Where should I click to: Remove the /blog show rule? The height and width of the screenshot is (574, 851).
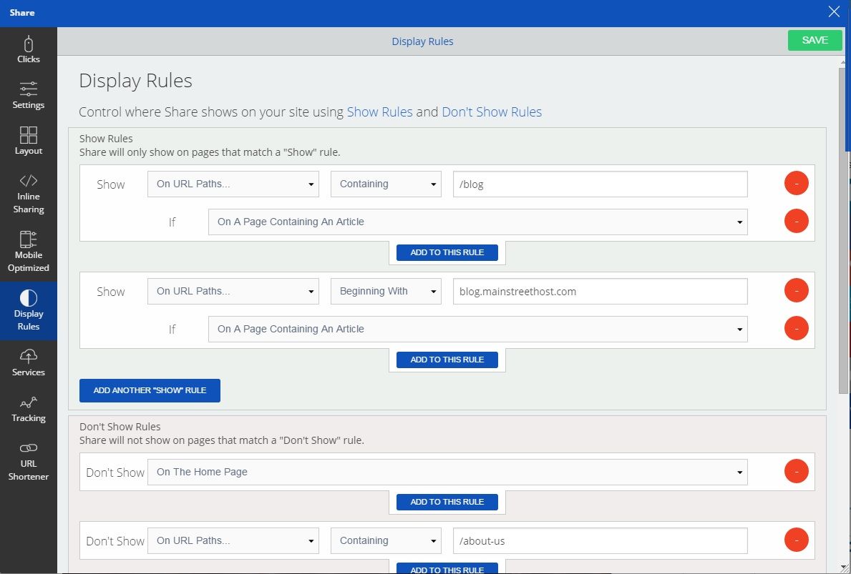[x=796, y=183]
